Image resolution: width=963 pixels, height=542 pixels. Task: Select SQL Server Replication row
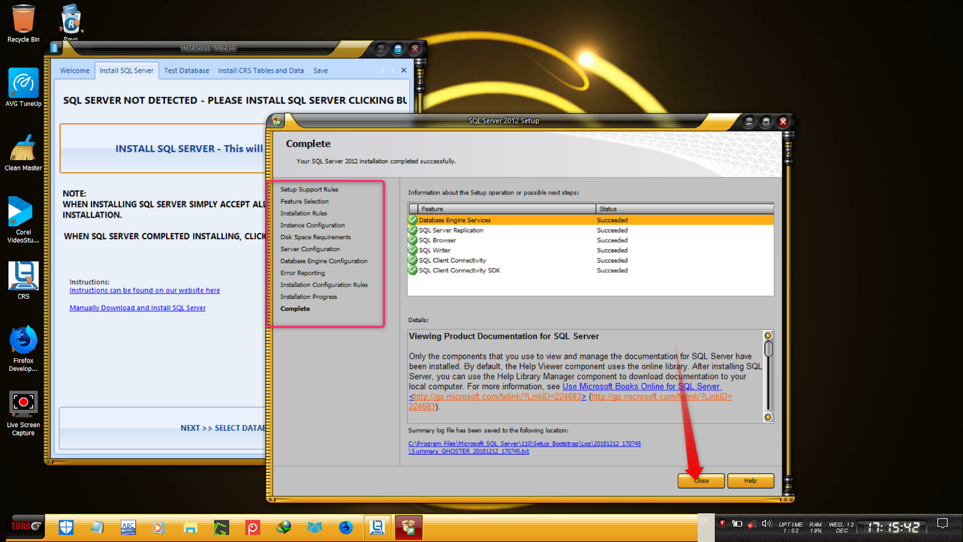590,230
